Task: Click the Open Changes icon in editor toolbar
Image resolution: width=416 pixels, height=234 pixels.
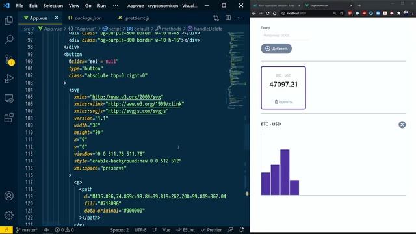Action: coord(216,18)
